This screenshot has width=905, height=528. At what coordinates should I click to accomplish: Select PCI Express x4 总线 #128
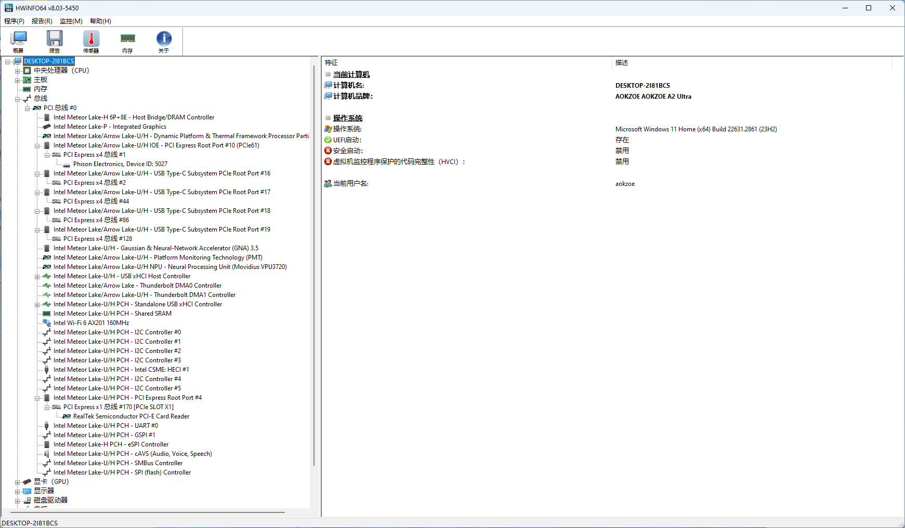(98, 239)
